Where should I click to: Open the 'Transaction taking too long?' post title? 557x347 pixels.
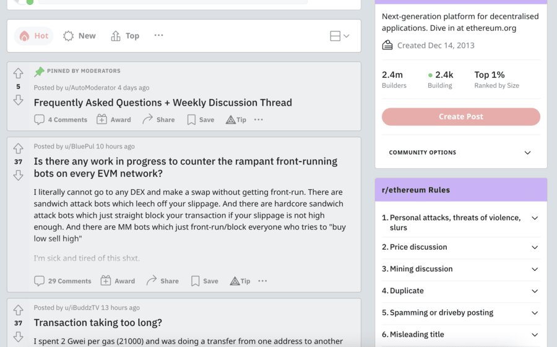coord(98,322)
